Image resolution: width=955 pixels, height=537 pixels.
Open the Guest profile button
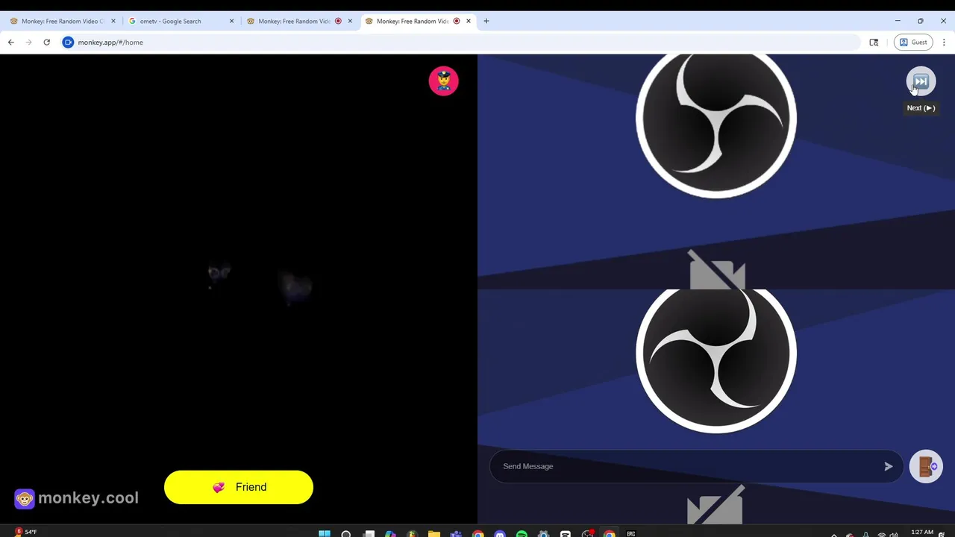click(913, 43)
